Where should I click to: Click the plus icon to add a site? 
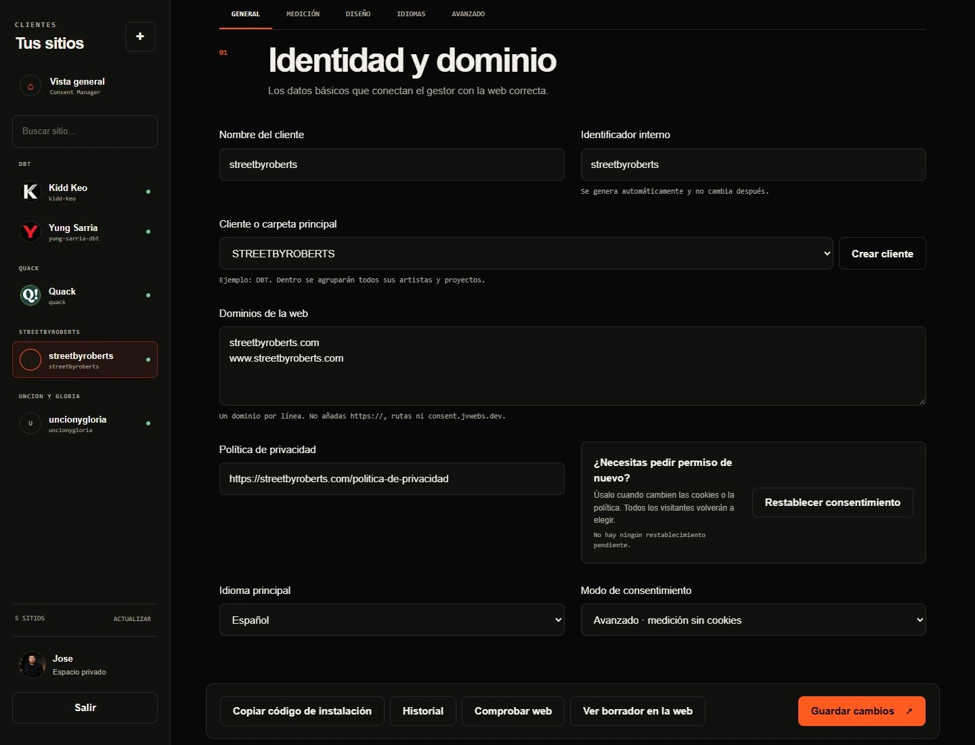tap(140, 37)
